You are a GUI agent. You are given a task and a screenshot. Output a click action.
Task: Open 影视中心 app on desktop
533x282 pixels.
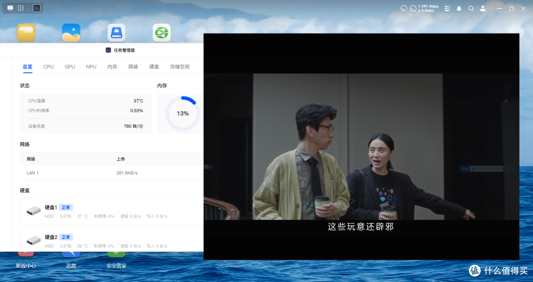pos(26,266)
